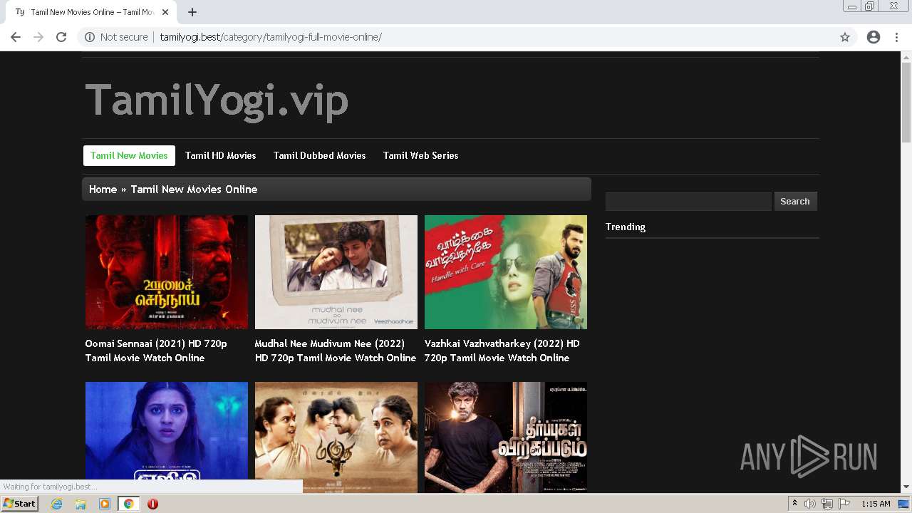Open the Tamil Dubbed Movies menu item
This screenshot has height=513, width=912.
point(319,155)
